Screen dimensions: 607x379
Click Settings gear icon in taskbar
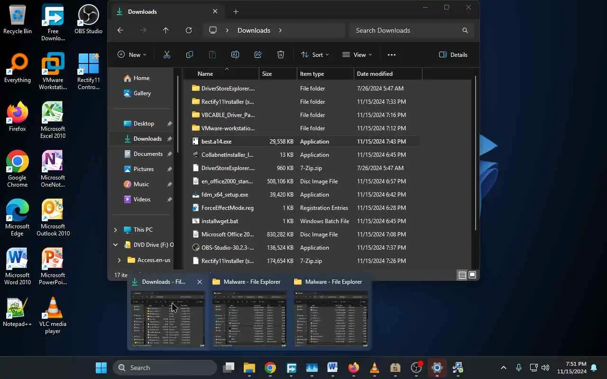[437, 368]
